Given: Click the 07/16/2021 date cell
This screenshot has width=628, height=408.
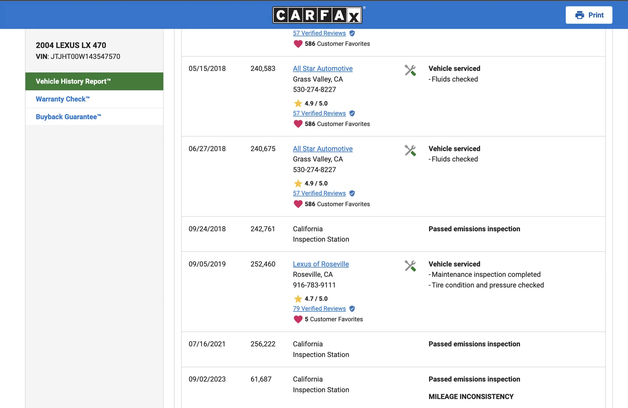Looking at the screenshot, I should click(x=207, y=344).
